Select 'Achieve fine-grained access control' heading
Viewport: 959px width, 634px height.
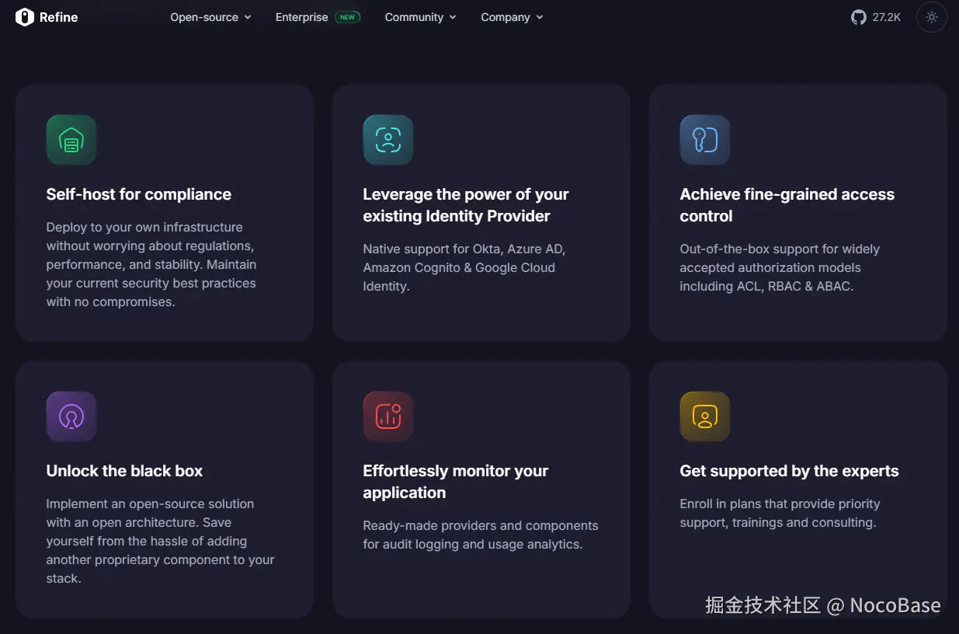coord(787,205)
